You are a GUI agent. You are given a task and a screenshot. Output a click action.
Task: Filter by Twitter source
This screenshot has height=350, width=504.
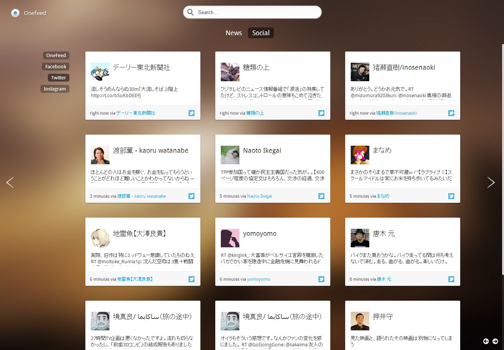point(58,78)
